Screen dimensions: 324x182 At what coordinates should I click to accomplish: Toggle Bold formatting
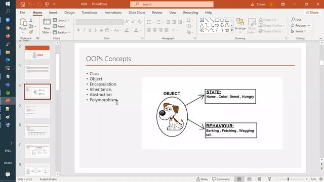(78, 30)
